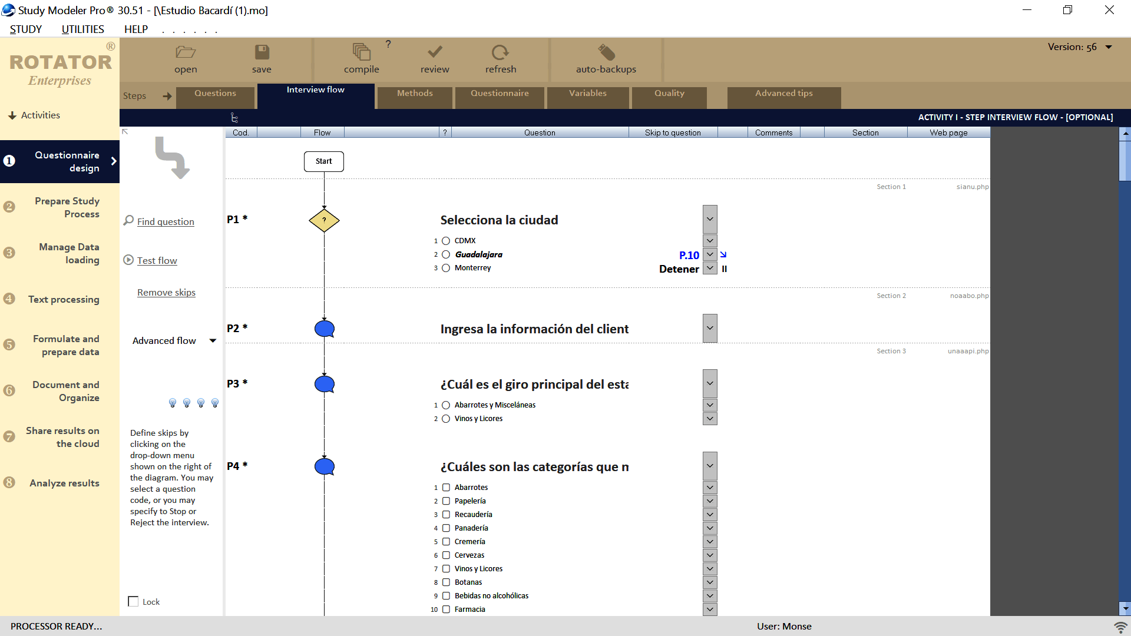The height and width of the screenshot is (636, 1131).
Task: Click the Test flow link
Action: 156,260
